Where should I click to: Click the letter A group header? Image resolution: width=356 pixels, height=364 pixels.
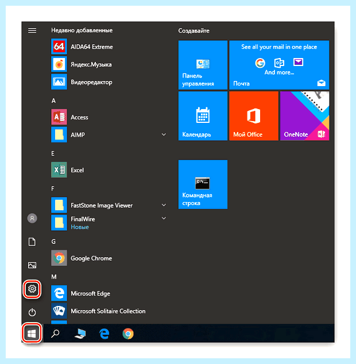[53, 100]
